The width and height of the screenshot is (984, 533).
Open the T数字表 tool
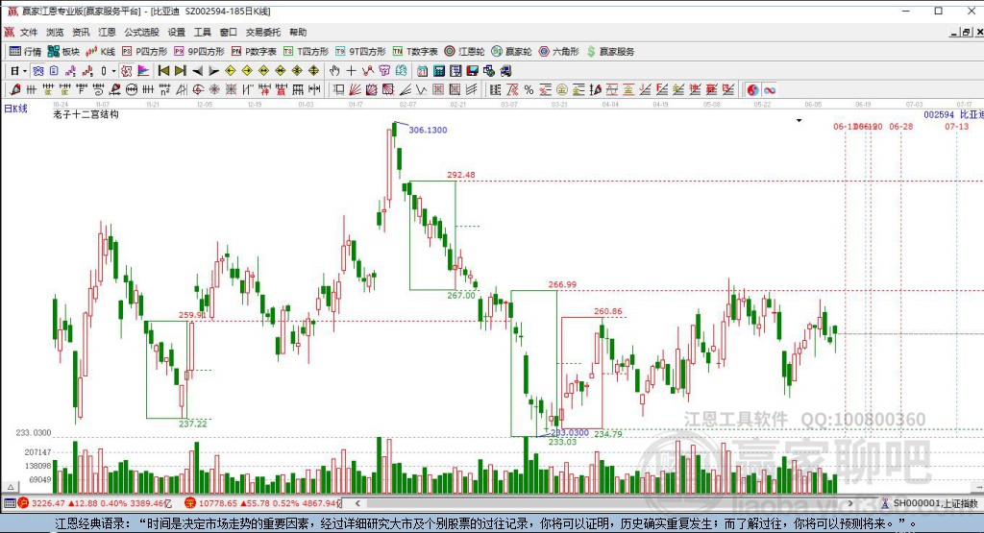click(x=415, y=52)
